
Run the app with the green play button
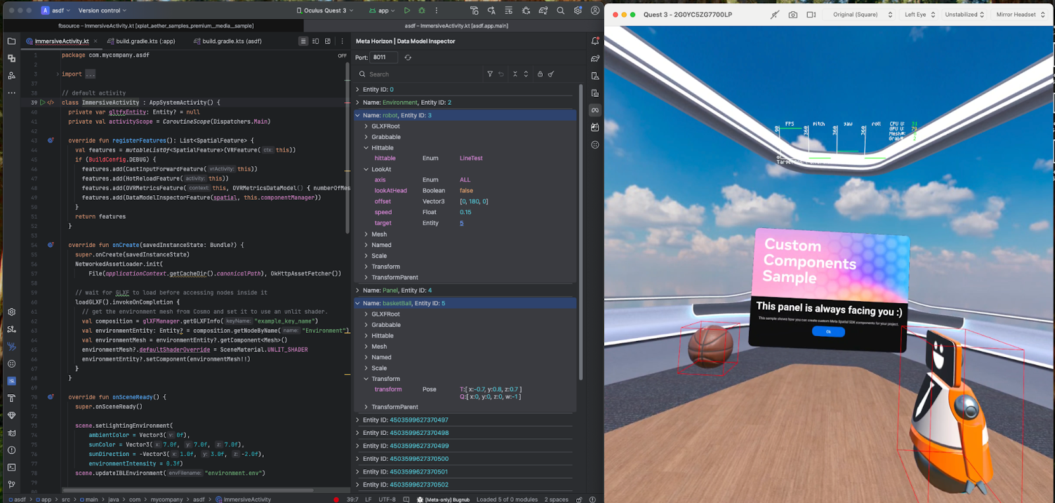[407, 11]
